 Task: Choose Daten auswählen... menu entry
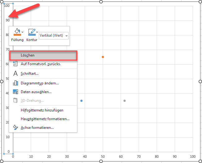[43, 92]
